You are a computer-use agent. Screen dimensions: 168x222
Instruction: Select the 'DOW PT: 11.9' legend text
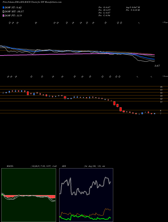13,15
